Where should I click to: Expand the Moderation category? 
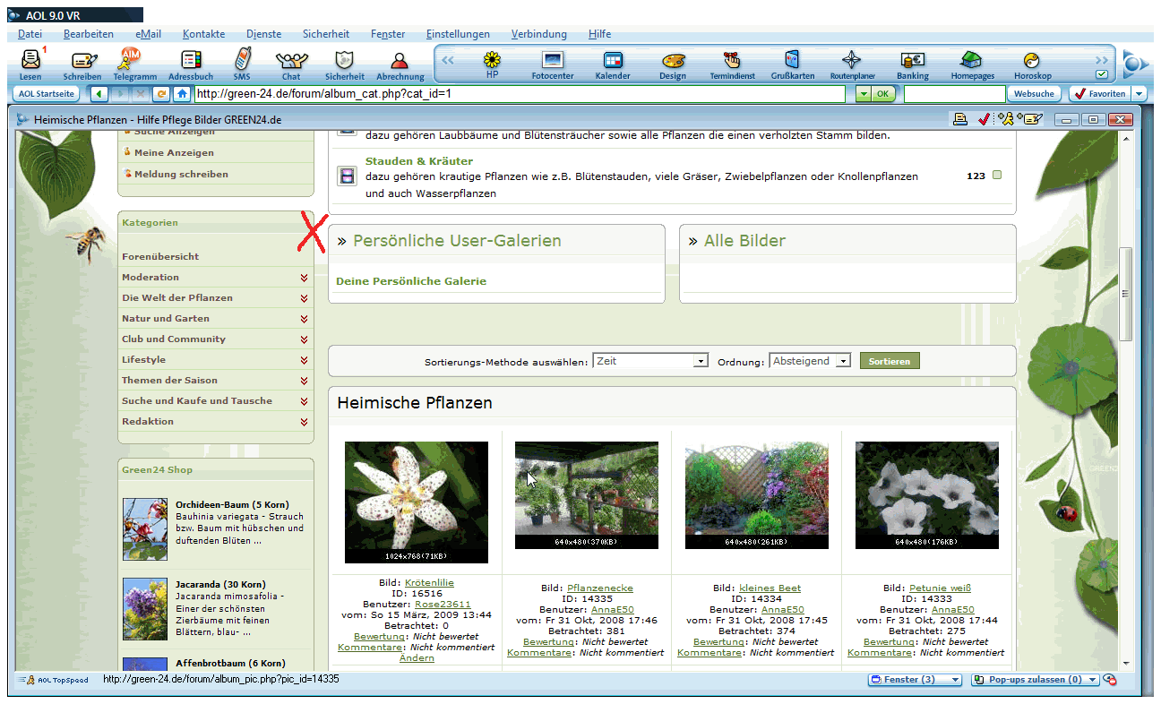305,278
